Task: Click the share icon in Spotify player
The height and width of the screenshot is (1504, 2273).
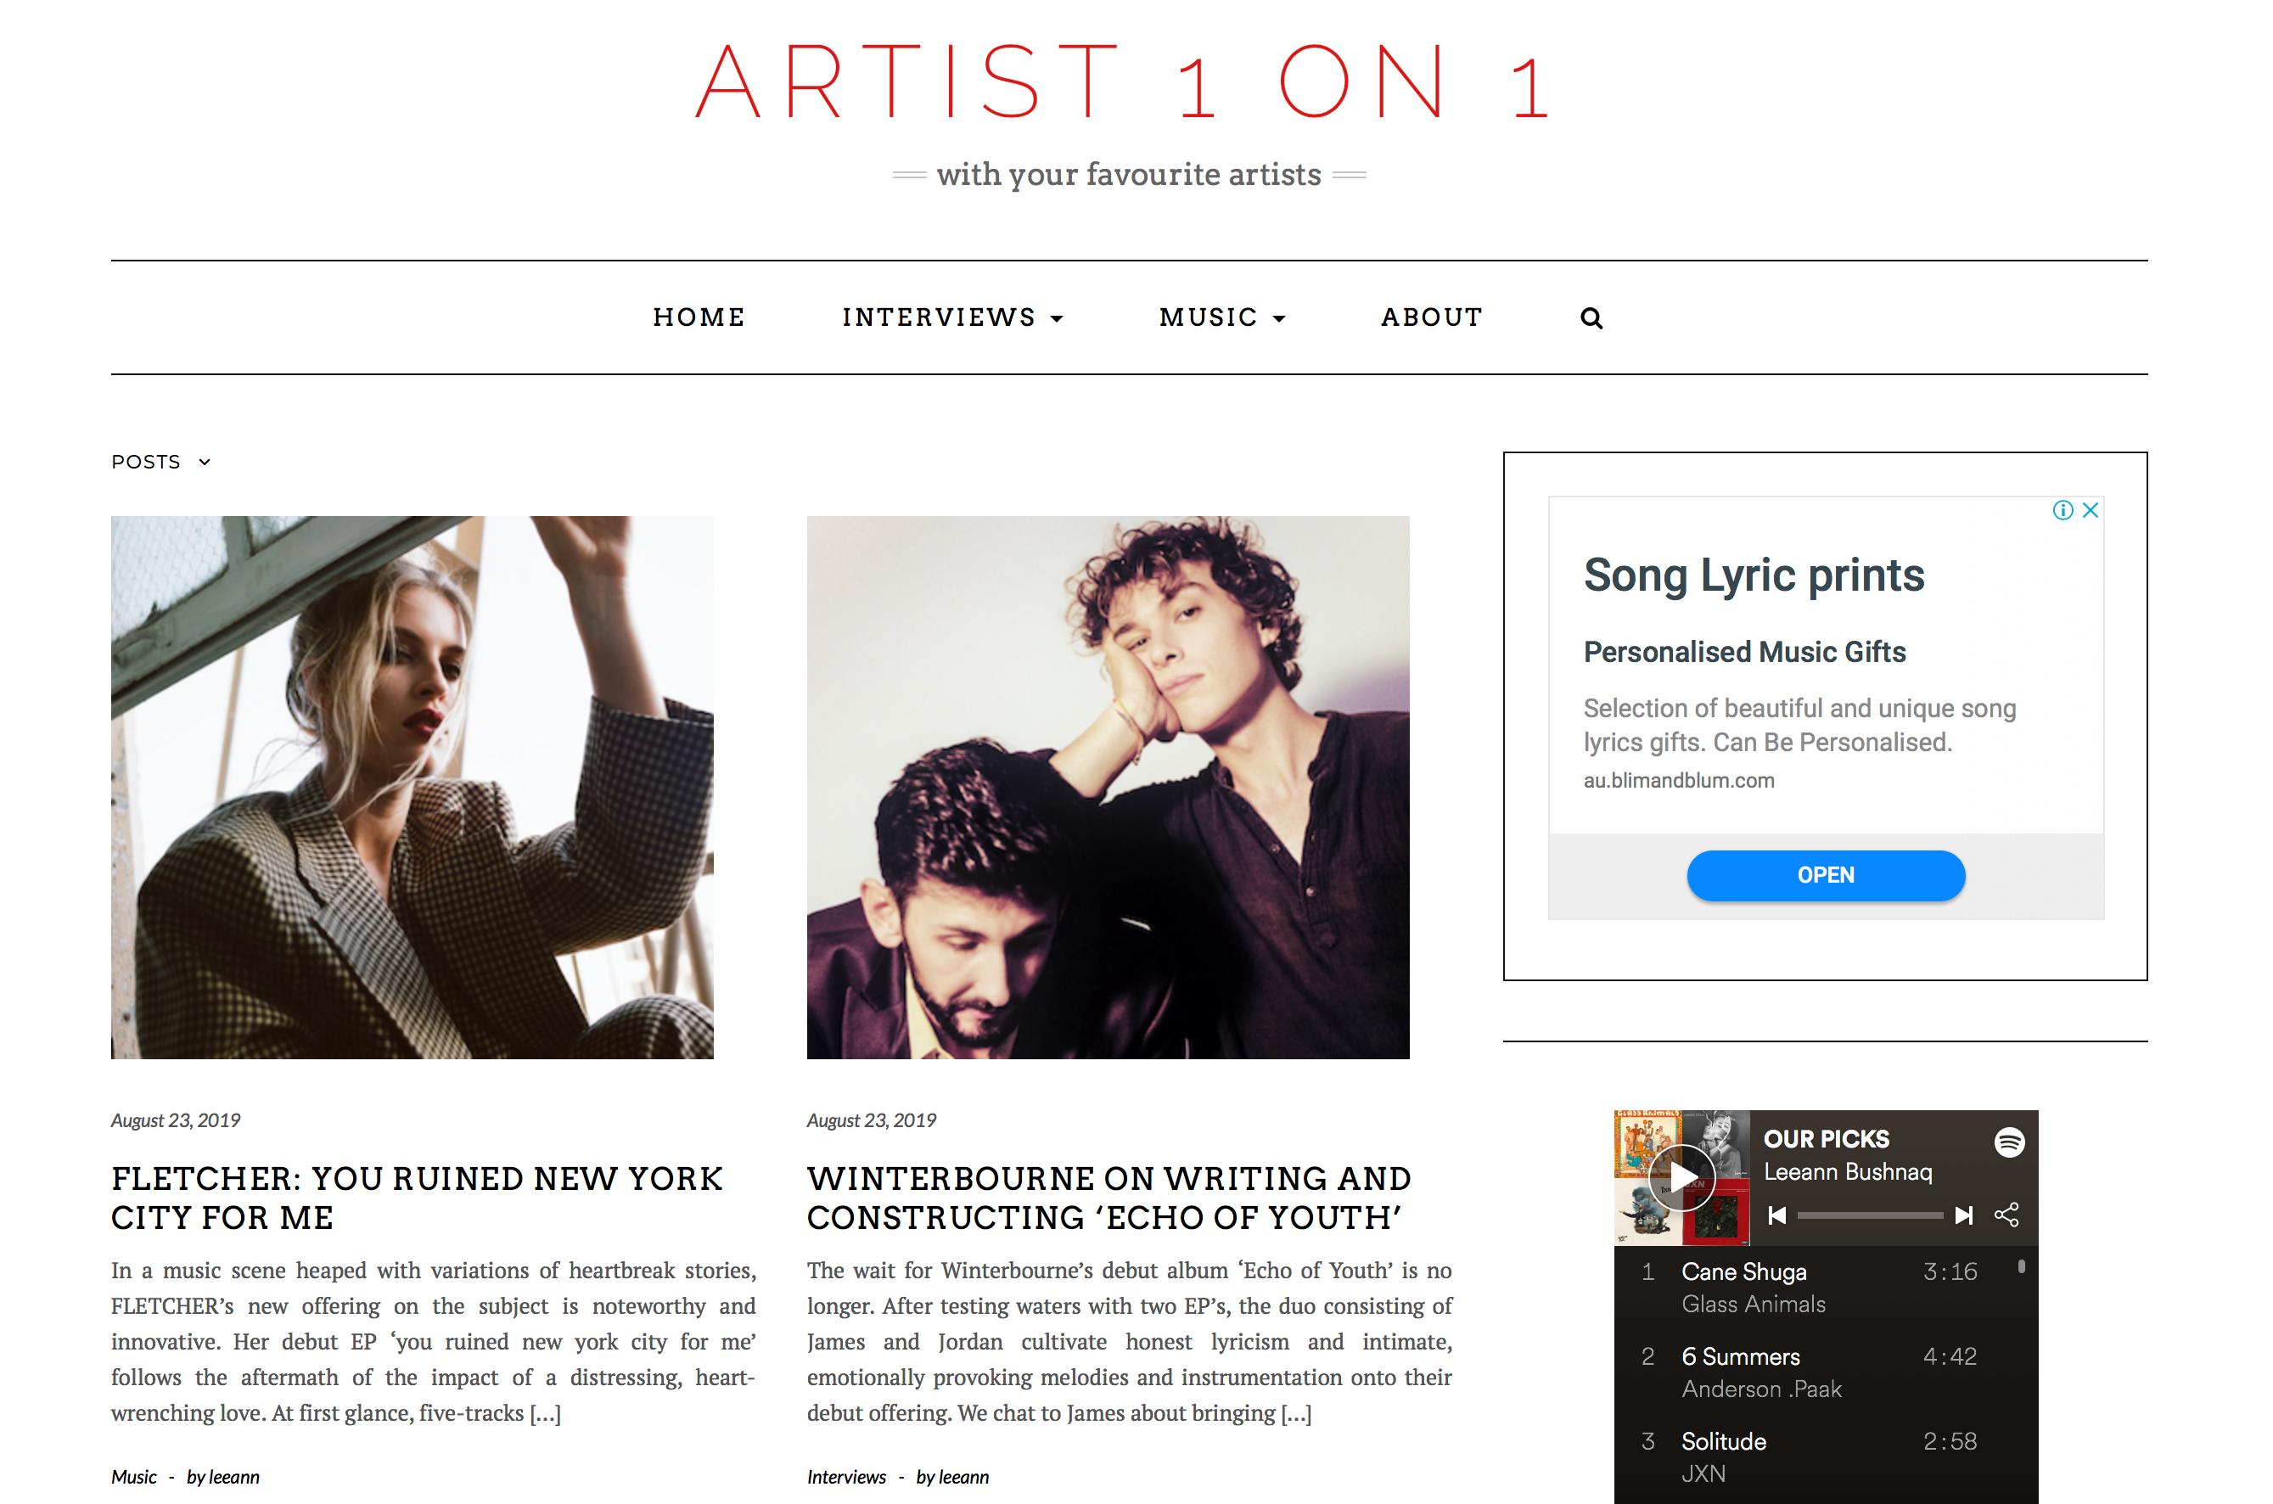Action: tap(2006, 1215)
